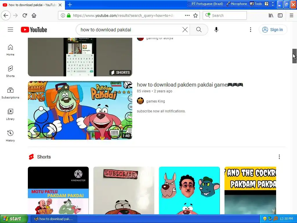This screenshot has height=223, width=297.
Task: Open History in the sidebar
Action: (x=10, y=136)
